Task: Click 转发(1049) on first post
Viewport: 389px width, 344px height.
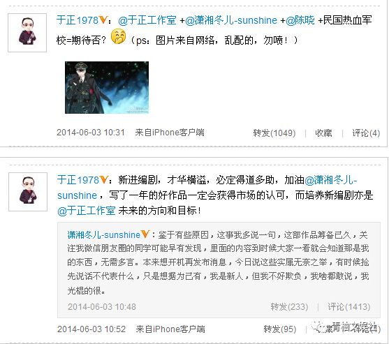Action: click(274, 133)
